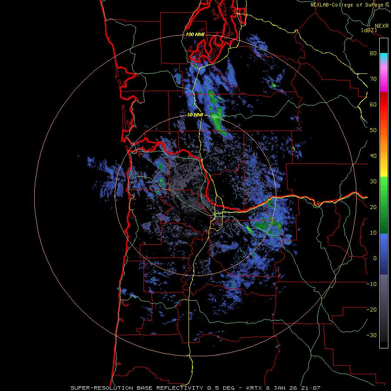Image resolution: width=391 pixels, height=391 pixels.
Task: Click the "50 NMI" range ring label
Action: pos(195,115)
